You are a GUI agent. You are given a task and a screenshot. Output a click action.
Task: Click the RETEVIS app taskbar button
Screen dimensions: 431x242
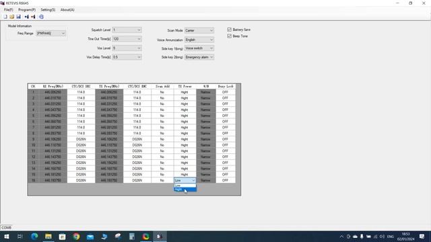(x=160, y=237)
